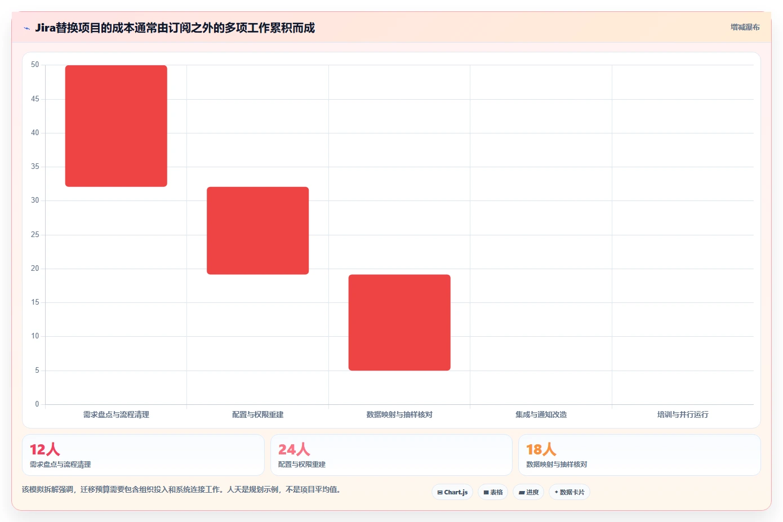Click the 数据卡片 tag pill
Screen dimensions: 783x522
tap(570, 492)
